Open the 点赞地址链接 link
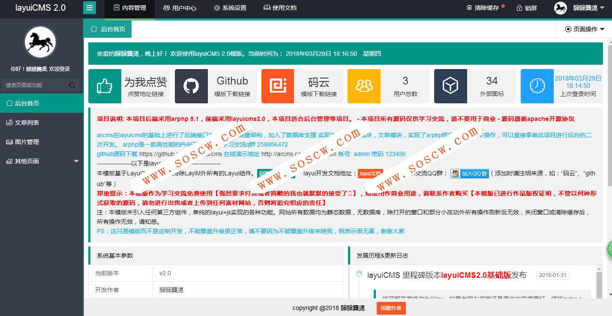Image resolution: width=612 pixels, height=316 pixels. [146, 94]
